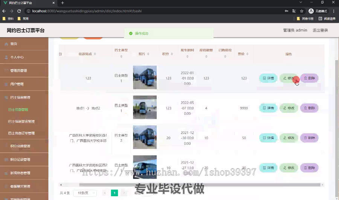Viewport: 339px width, 200px height.
Task: Open browser three-dot menu
Action: 334,11
